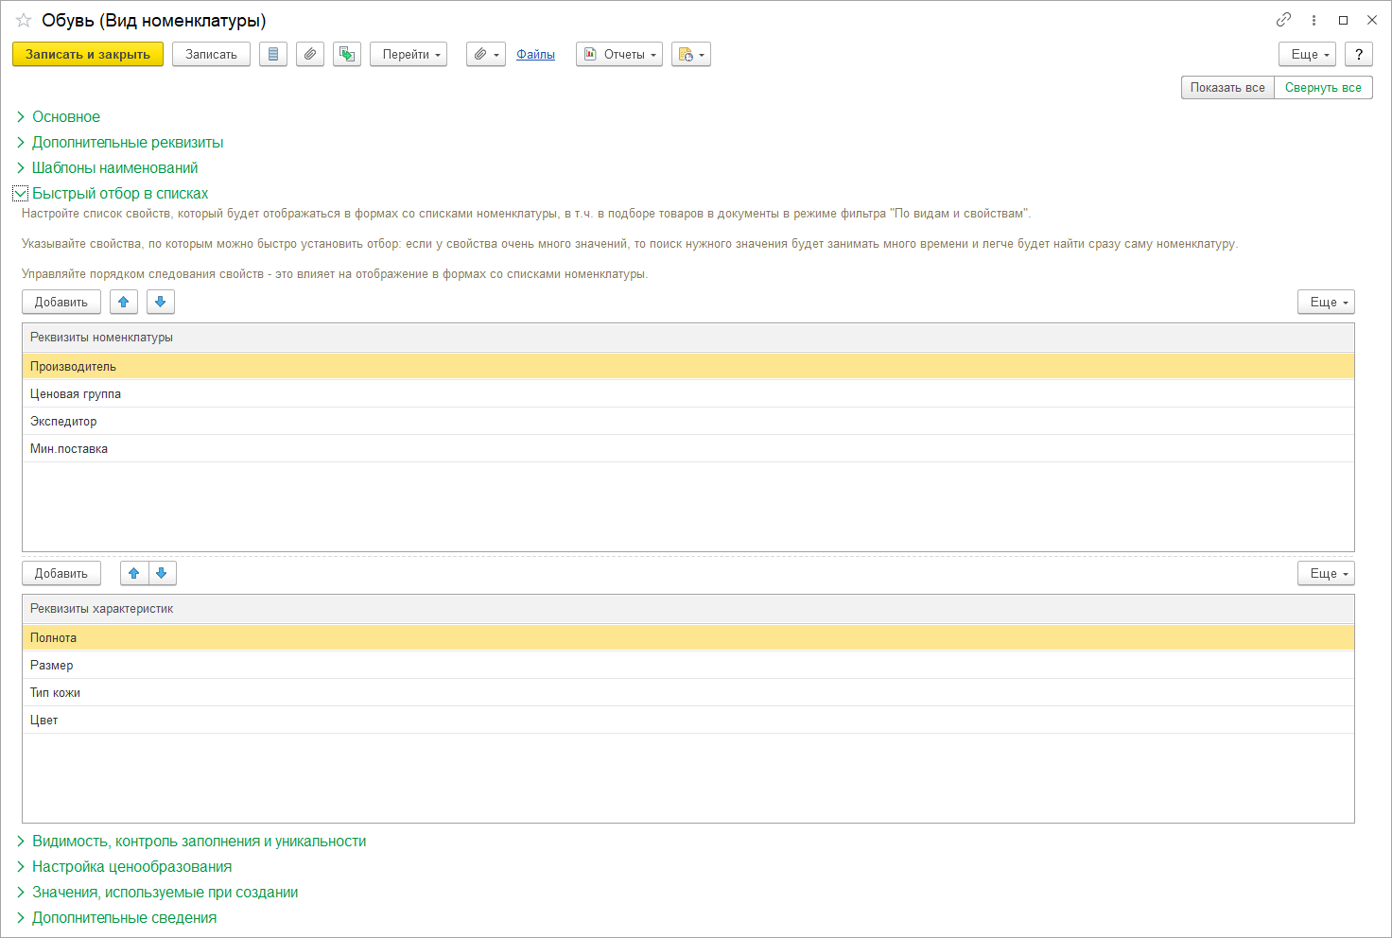
Task: Toggle Свернуть все view mode
Action: click(1323, 88)
